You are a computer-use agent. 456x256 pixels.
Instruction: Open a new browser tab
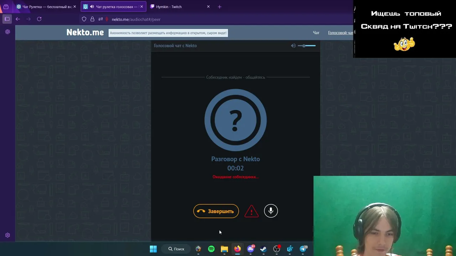click(x=219, y=7)
